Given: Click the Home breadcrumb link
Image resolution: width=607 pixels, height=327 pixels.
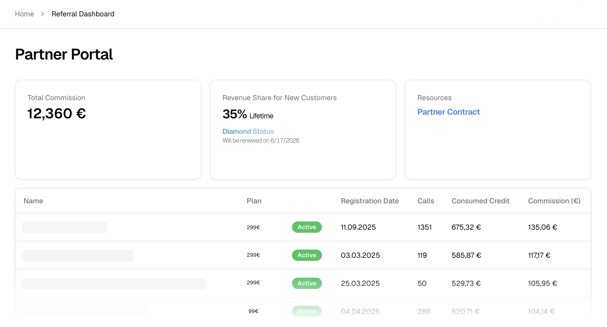Looking at the screenshot, I should click(x=24, y=14).
